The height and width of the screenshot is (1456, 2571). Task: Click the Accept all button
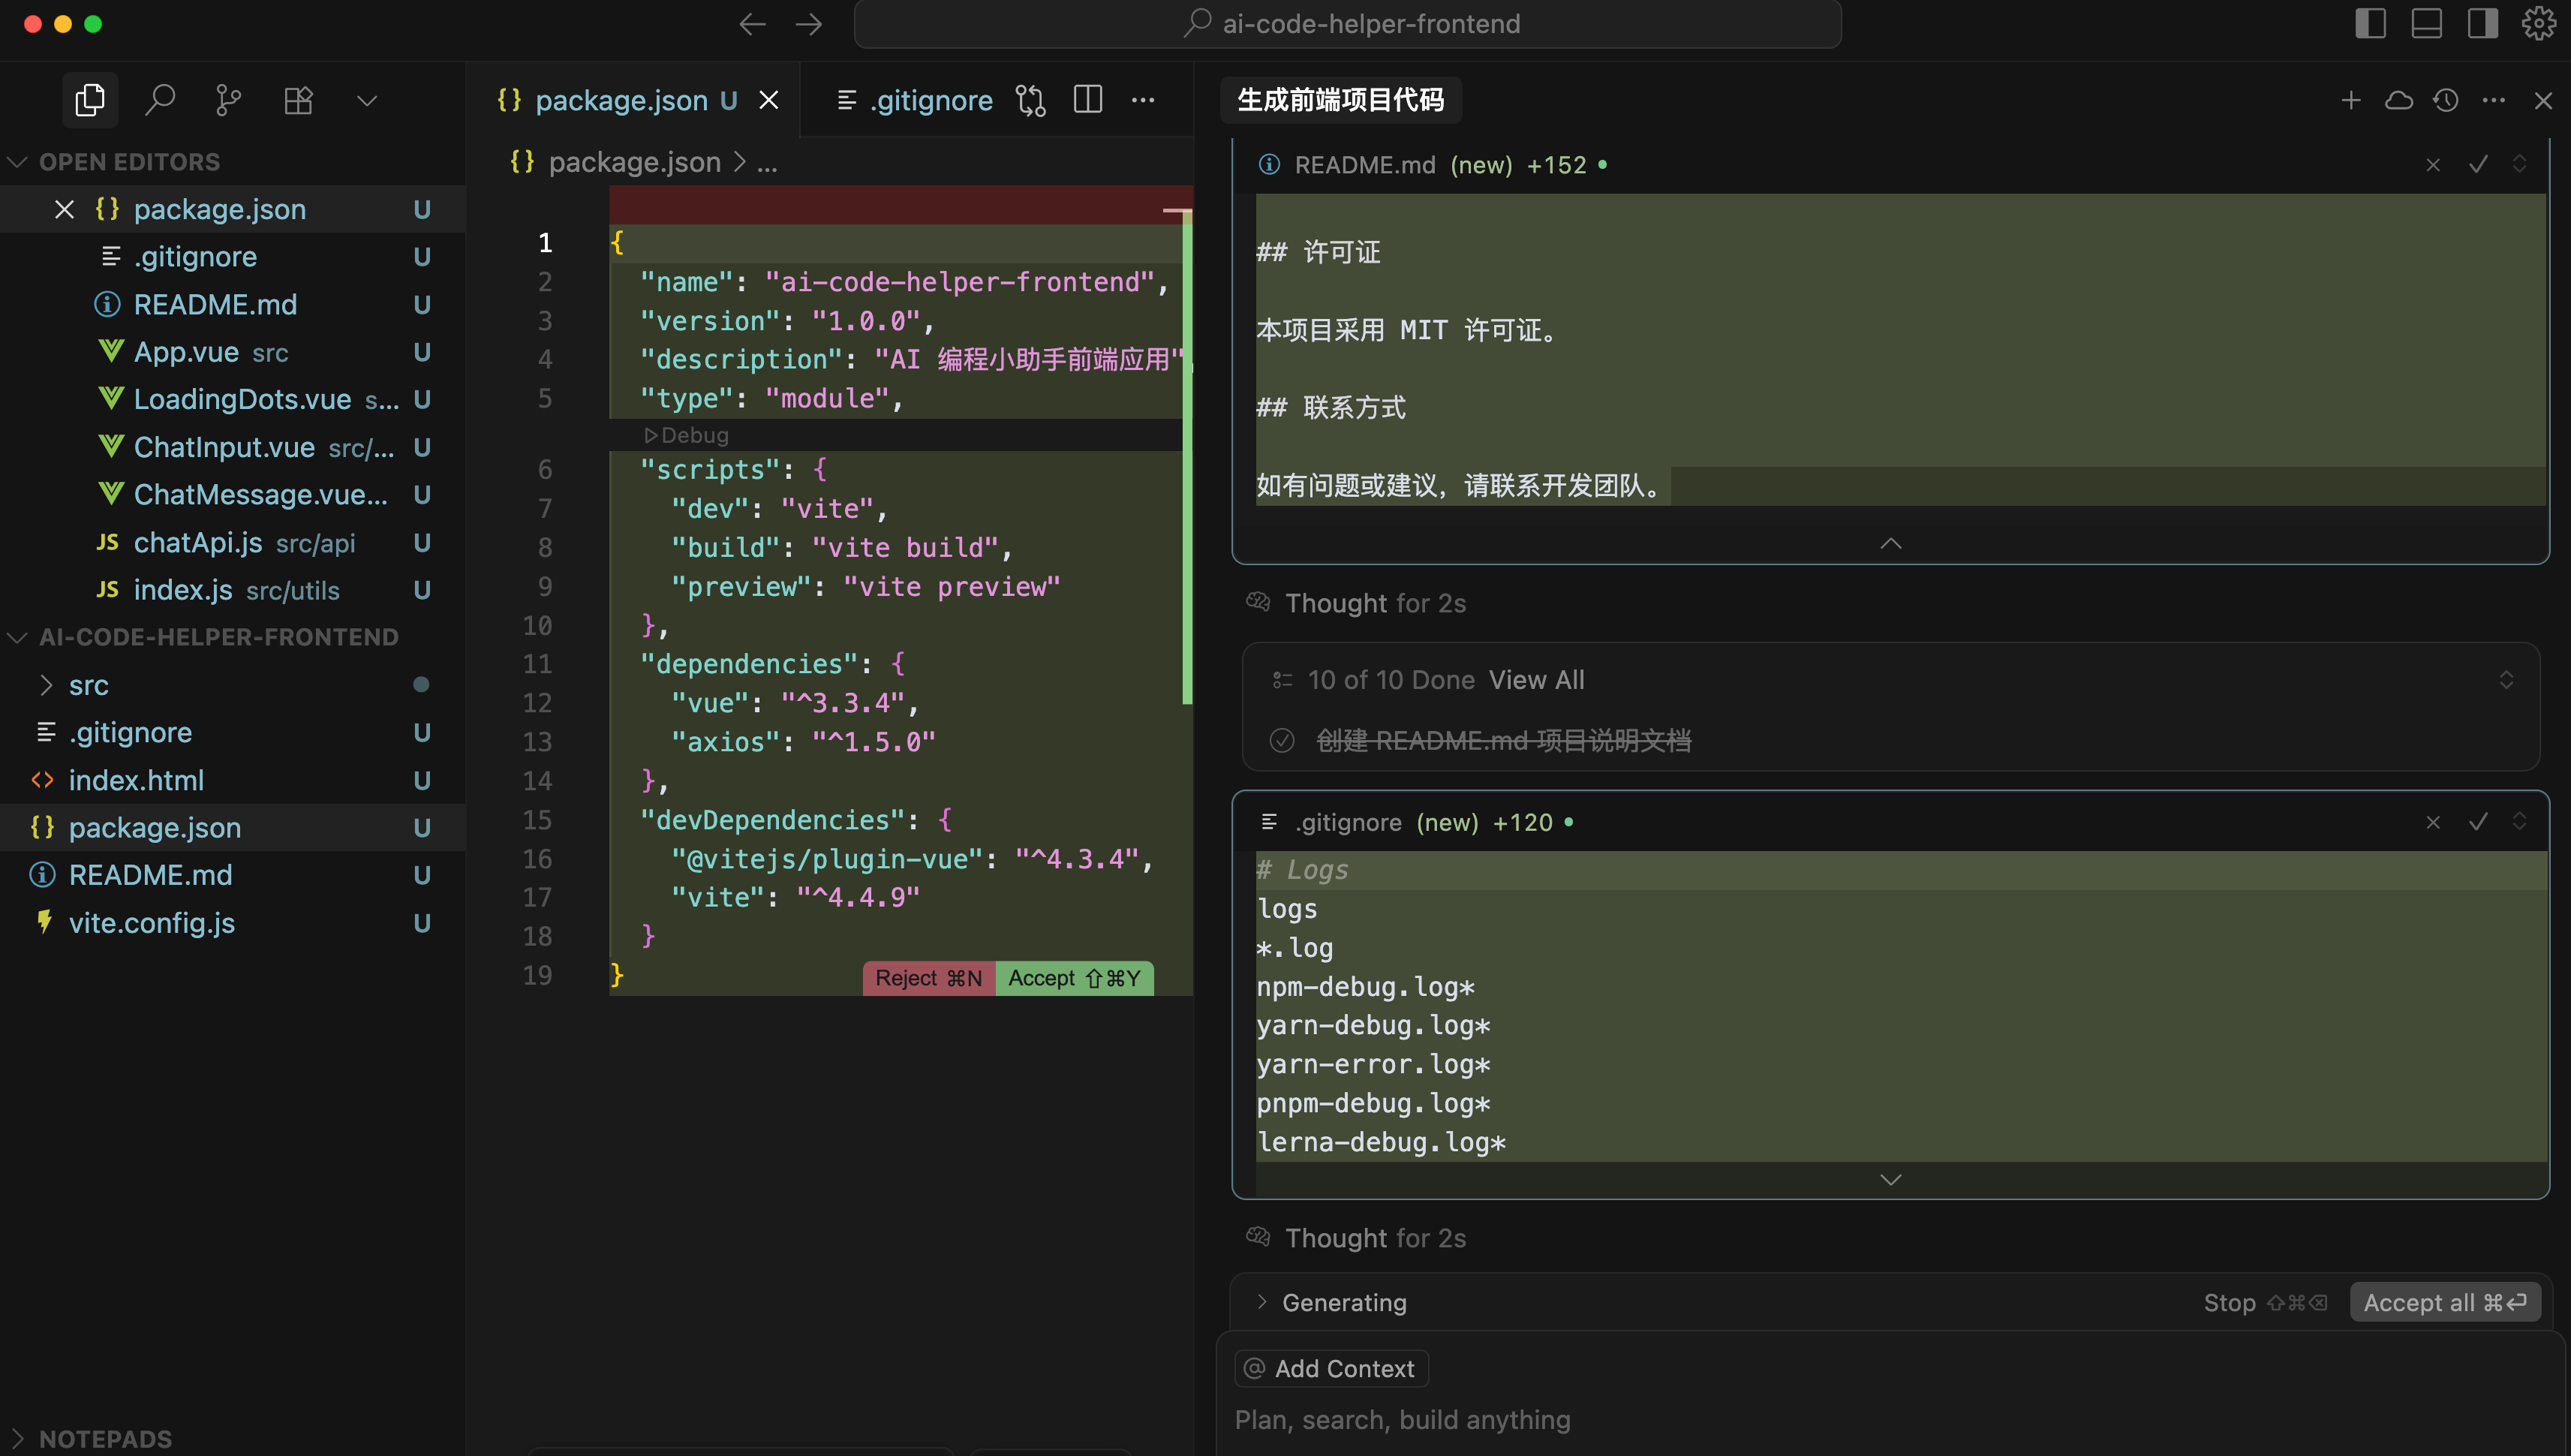pyautogui.click(x=2444, y=1302)
